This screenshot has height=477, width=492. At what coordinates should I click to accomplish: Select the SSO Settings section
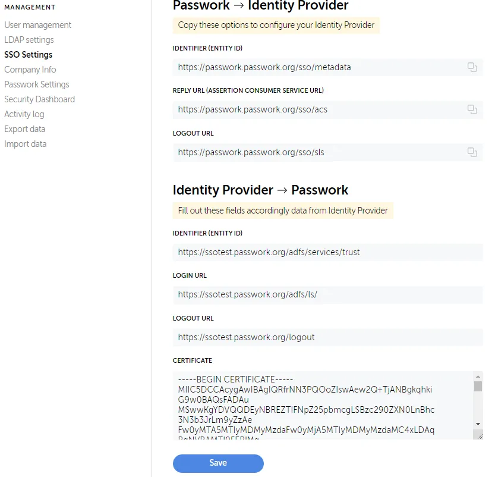pyautogui.click(x=29, y=55)
